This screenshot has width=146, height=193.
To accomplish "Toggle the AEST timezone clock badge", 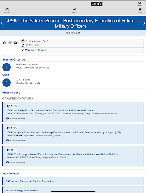I will (x=97, y=4).
